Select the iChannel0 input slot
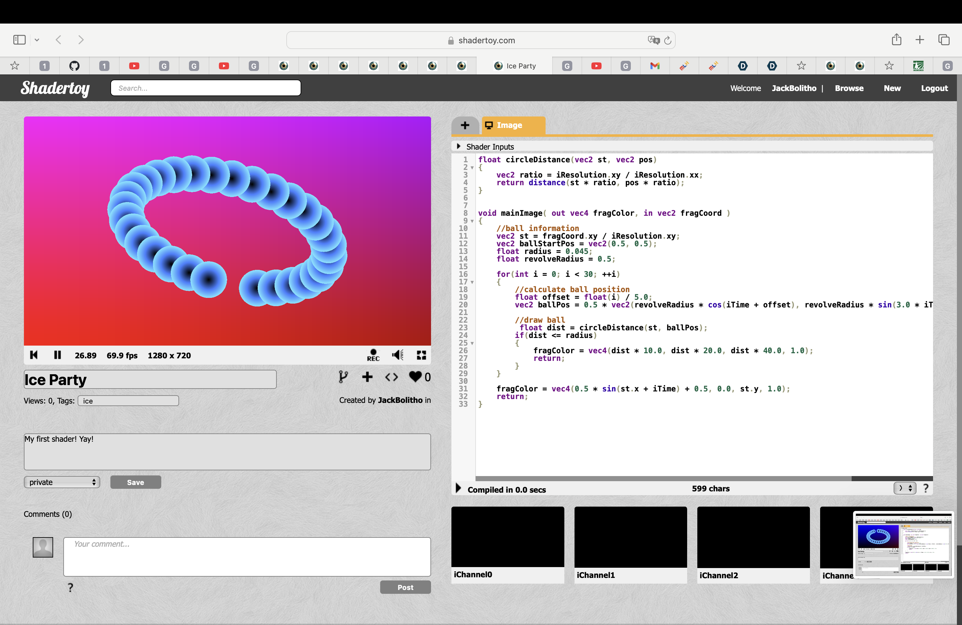This screenshot has width=962, height=625. pos(507,537)
